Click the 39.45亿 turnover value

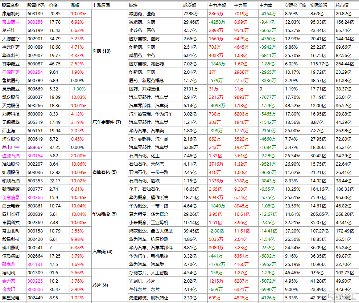[191, 231]
